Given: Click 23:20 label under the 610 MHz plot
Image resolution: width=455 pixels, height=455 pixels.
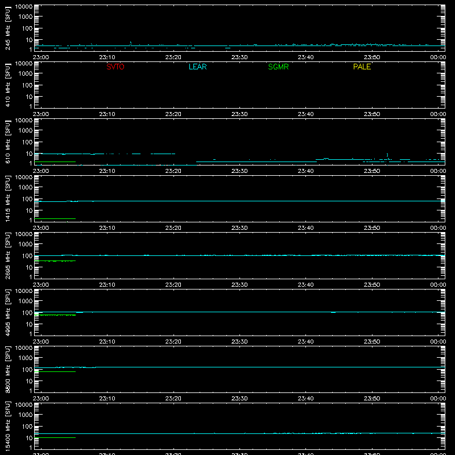Looking at the screenshot, I should point(173,171).
